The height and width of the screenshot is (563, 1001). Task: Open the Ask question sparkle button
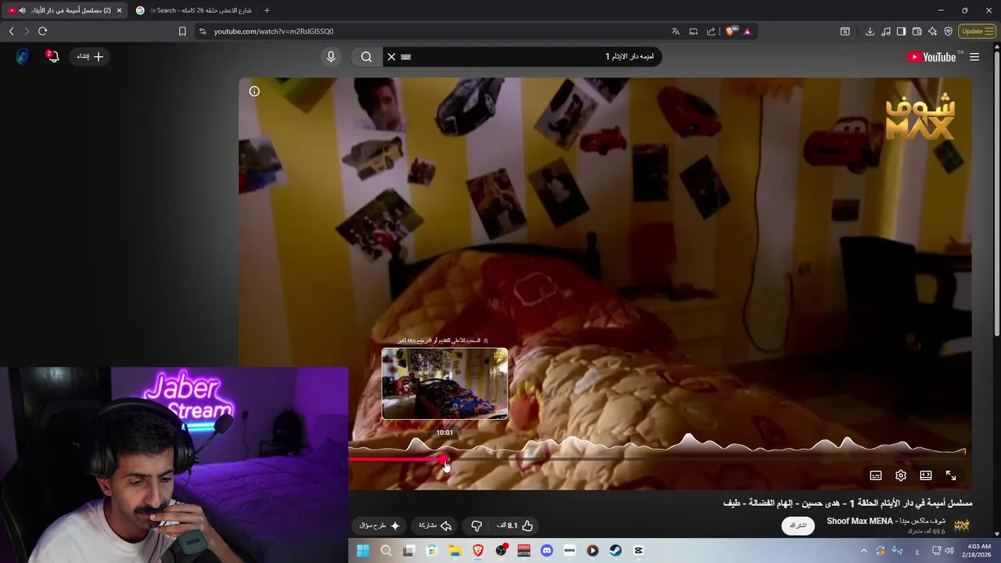point(380,525)
